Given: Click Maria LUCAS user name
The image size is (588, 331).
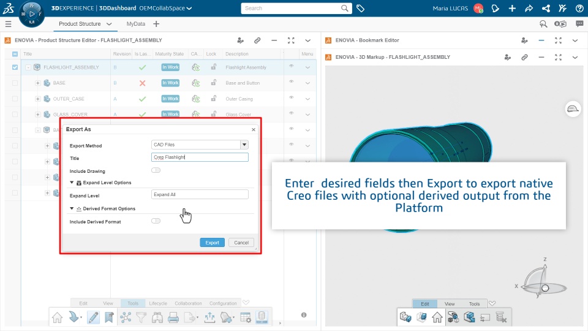Looking at the screenshot, I should pyautogui.click(x=450, y=8).
